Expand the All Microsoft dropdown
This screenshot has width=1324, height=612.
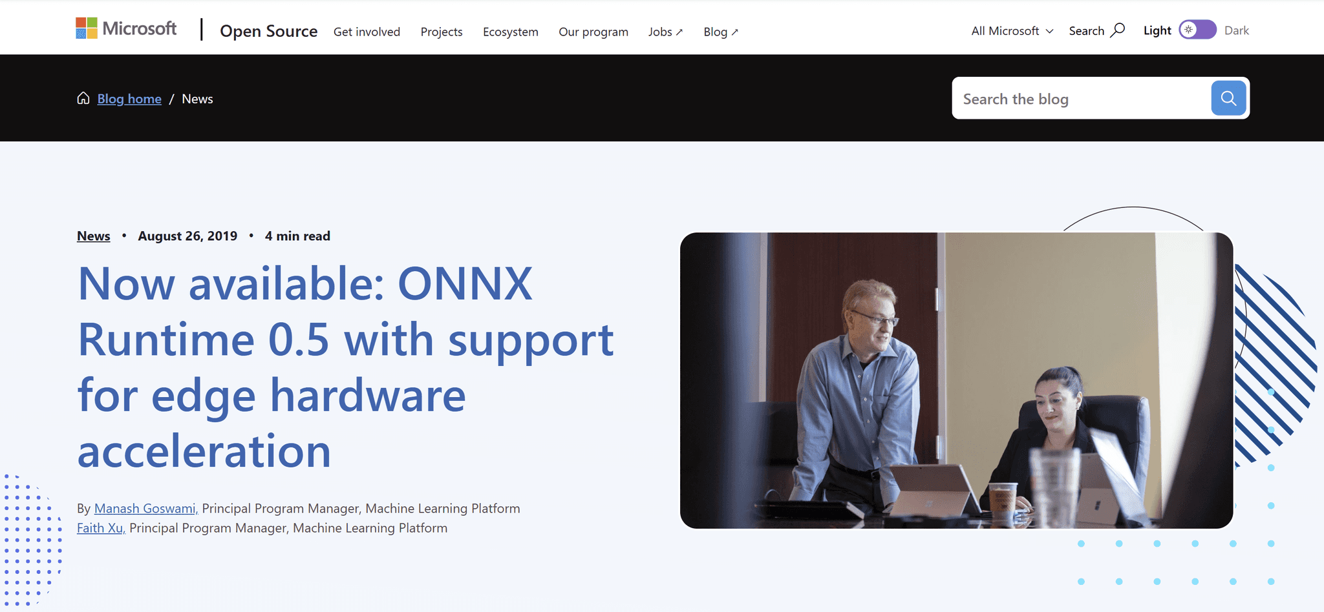(x=1012, y=31)
